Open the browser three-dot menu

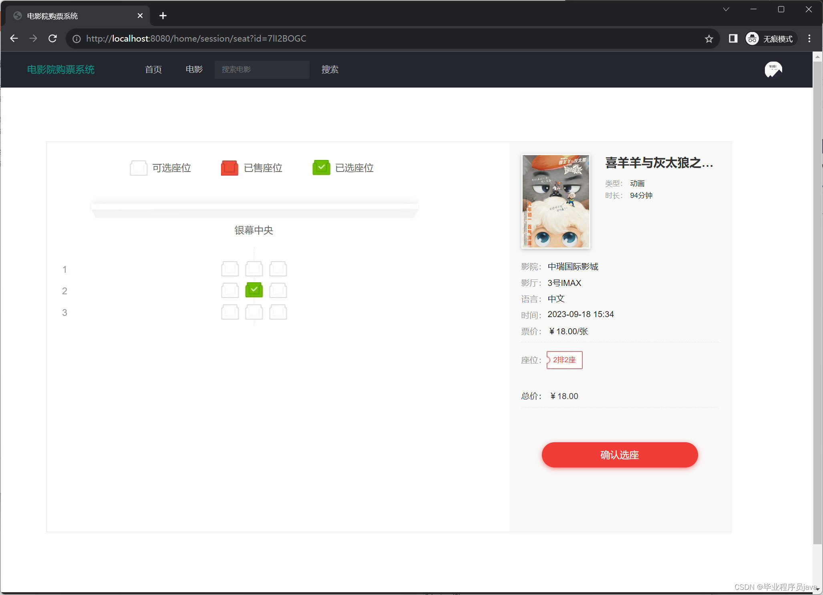coord(809,38)
